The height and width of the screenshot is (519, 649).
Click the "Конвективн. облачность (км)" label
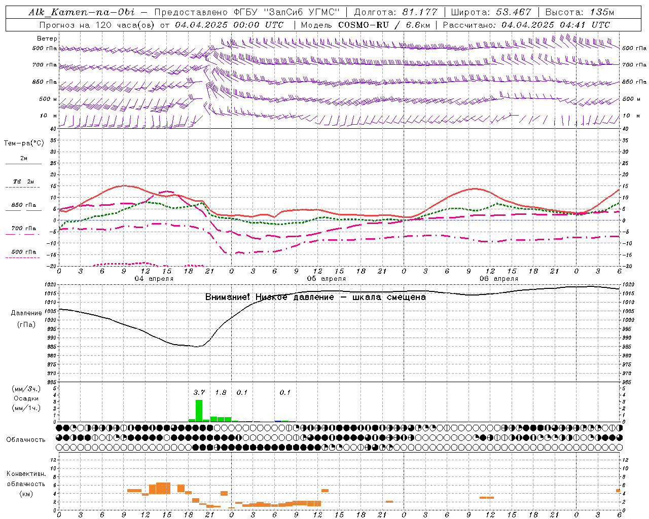coord(26,484)
